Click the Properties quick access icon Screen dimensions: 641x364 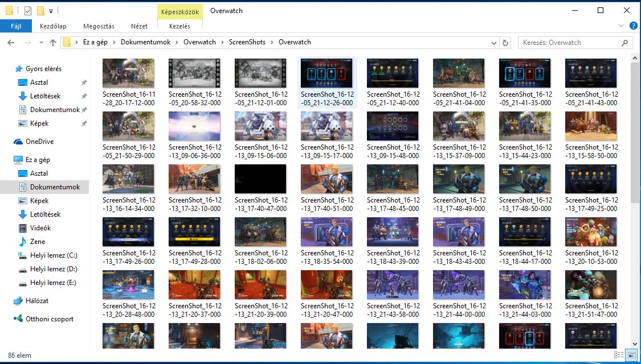[x=28, y=11]
